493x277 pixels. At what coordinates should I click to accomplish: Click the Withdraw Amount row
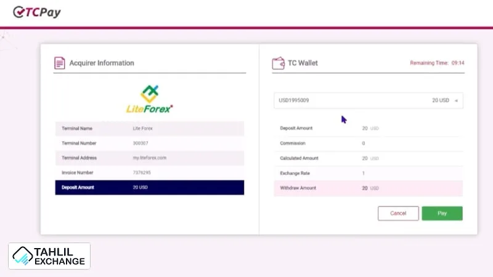[x=368, y=188]
